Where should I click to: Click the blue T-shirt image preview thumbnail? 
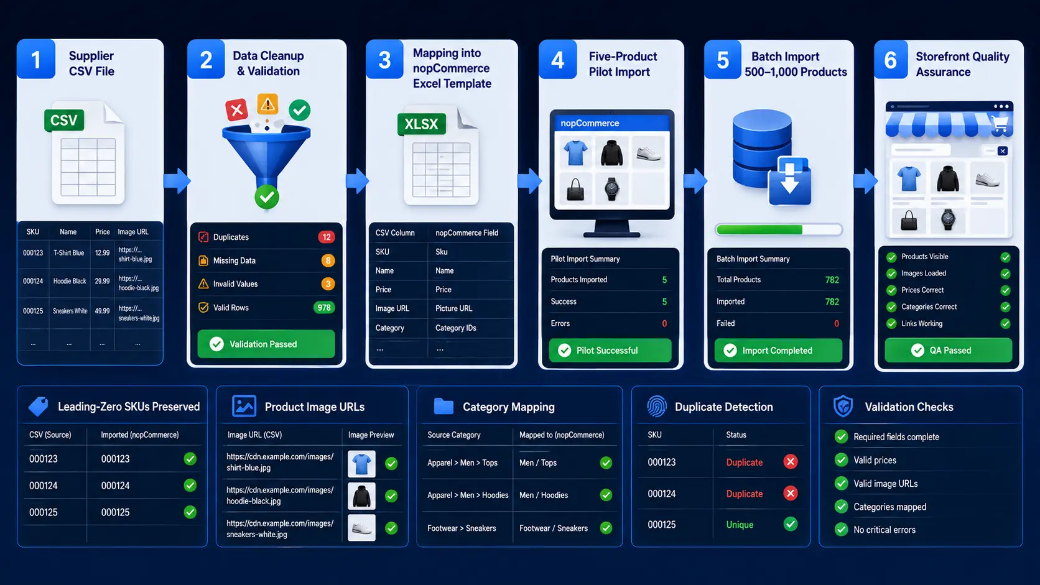pos(361,464)
